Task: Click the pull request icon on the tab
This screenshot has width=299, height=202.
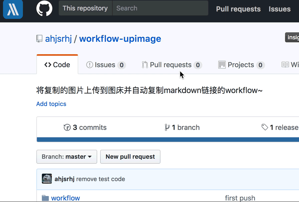Action: [x=145, y=65]
